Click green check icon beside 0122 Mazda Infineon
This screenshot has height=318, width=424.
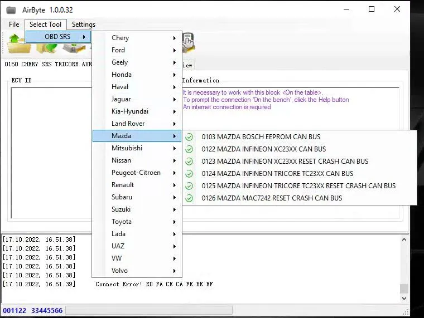click(x=189, y=149)
